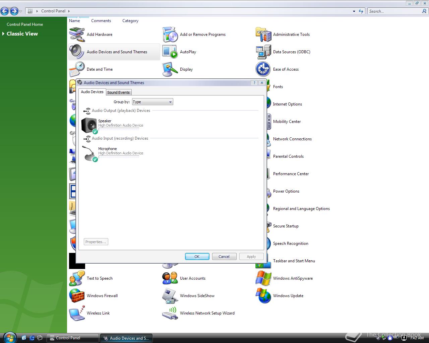Click the Properties... button

coord(96,242)
